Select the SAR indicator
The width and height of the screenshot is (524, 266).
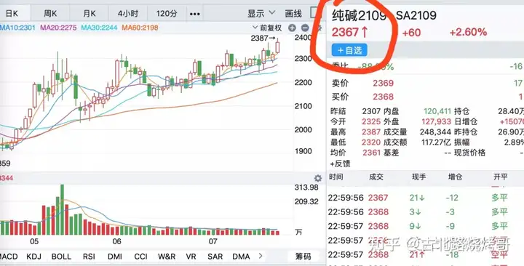tap(215, 257)
